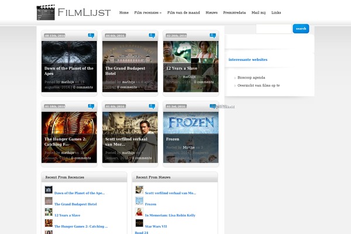Click 0 comments on Grand Budapest Hotel card
Image resolution: width=351 pixels, height=234 pixels.
click(x=127, y=87)
